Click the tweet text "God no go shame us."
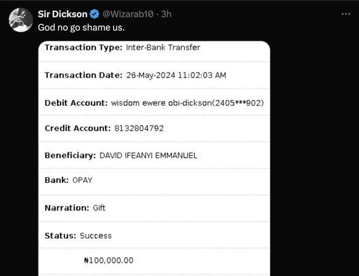The width and height of the screenshot is (359, 276). click(x=81, y=27)
